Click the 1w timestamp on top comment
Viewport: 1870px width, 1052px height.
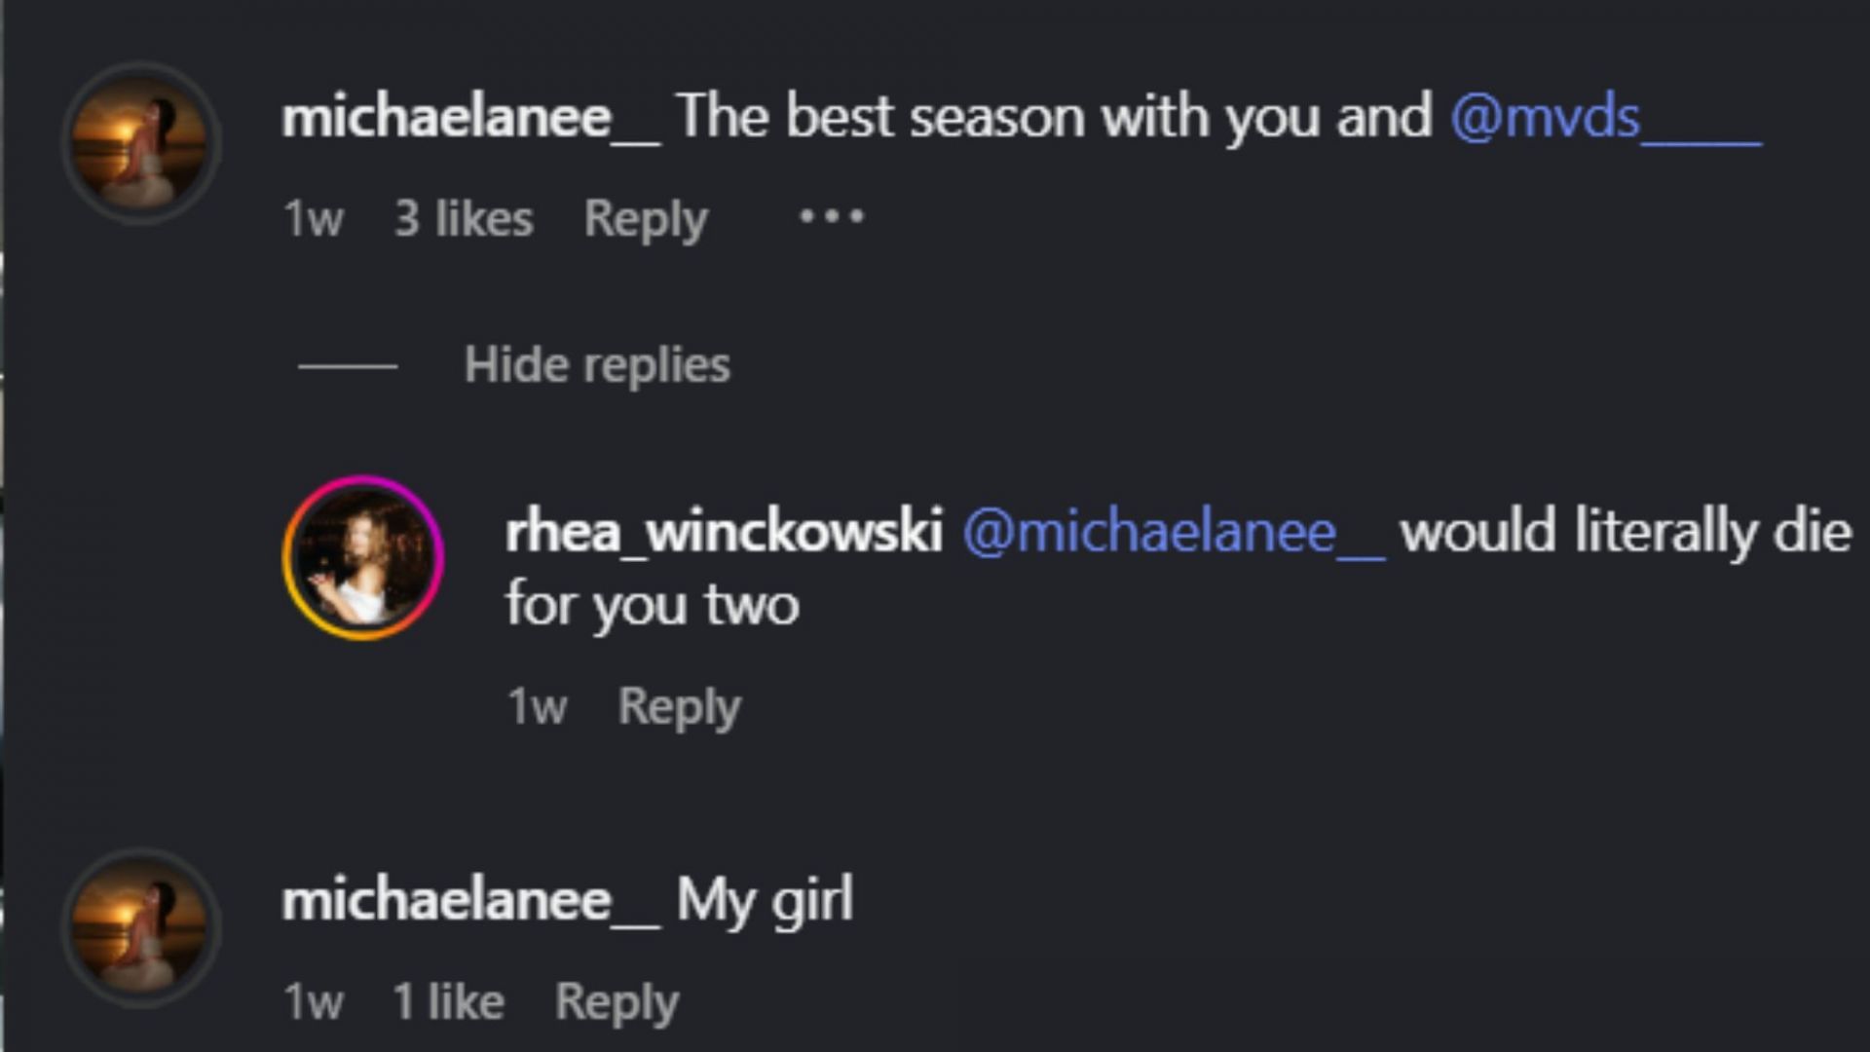click(x=313, y=219)
